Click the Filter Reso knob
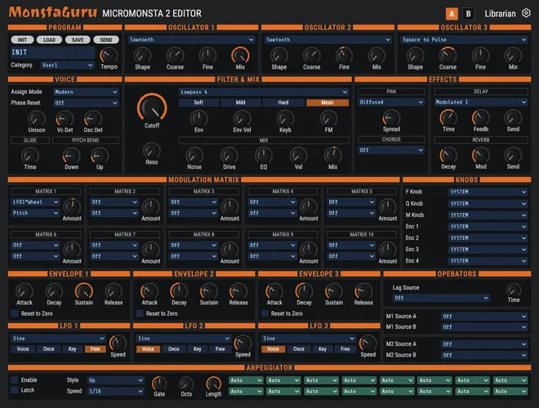539x408 pixels. pos(150,149)
